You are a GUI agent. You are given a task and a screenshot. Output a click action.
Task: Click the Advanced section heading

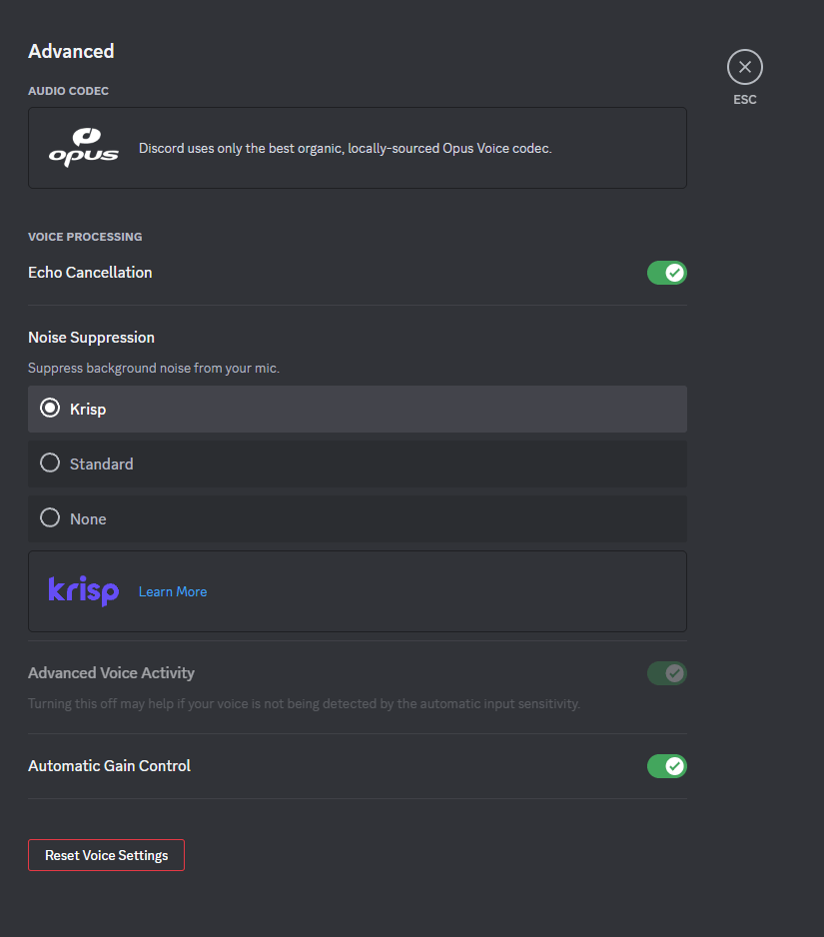click(x=71, y=51)
